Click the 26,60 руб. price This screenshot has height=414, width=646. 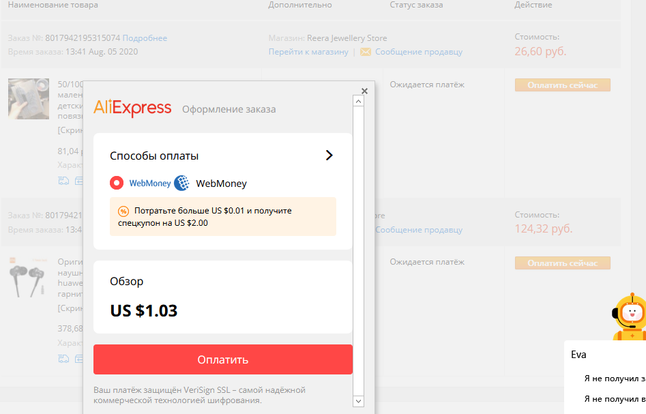(x=540, y=51)
